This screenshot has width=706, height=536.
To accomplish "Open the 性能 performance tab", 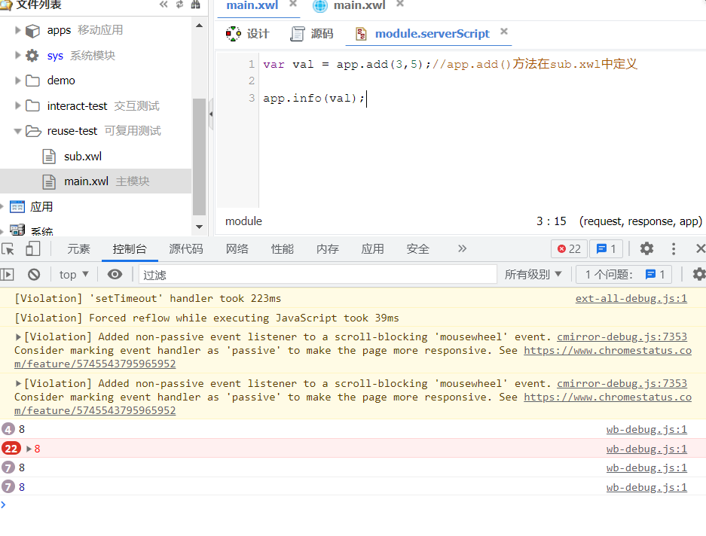I will [x=283, y=249].
